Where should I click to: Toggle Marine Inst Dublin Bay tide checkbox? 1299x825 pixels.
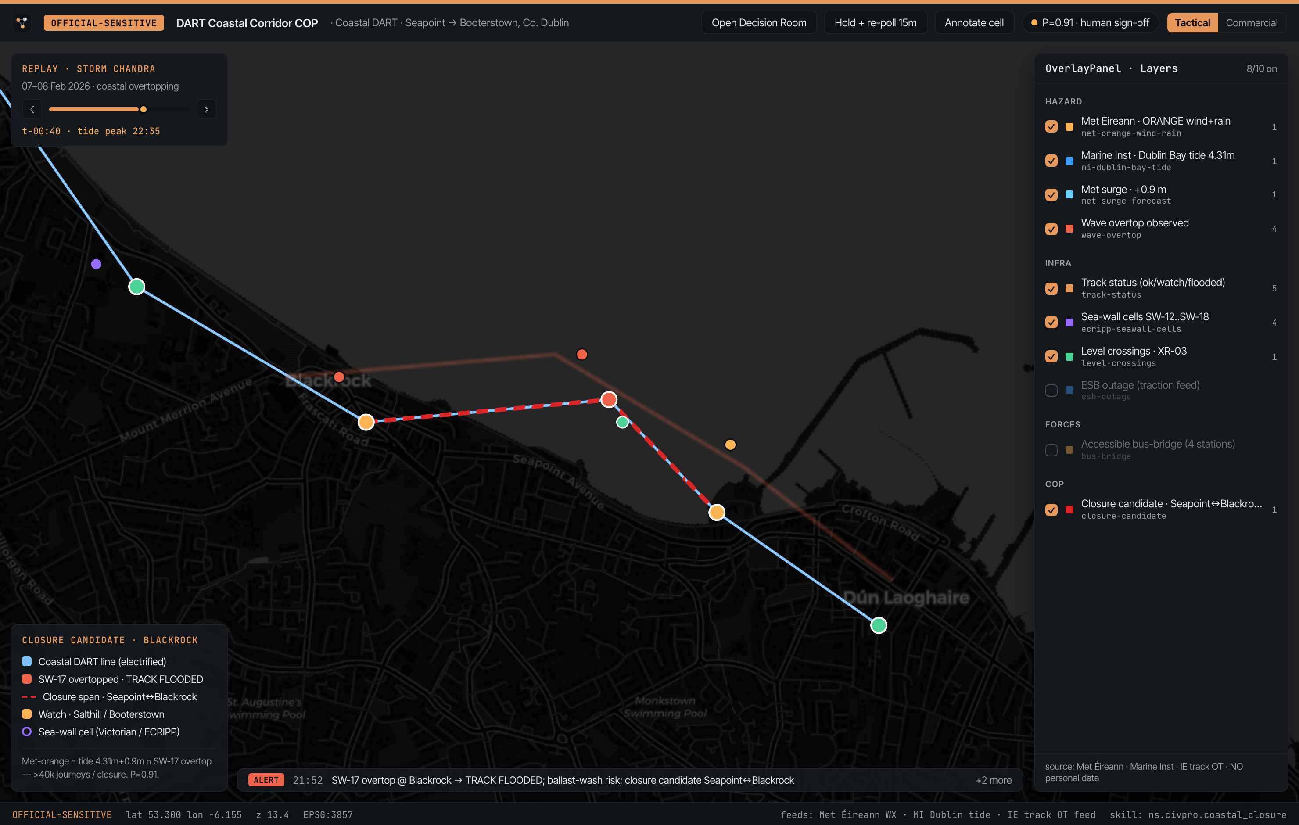[x=1051, y=161]
